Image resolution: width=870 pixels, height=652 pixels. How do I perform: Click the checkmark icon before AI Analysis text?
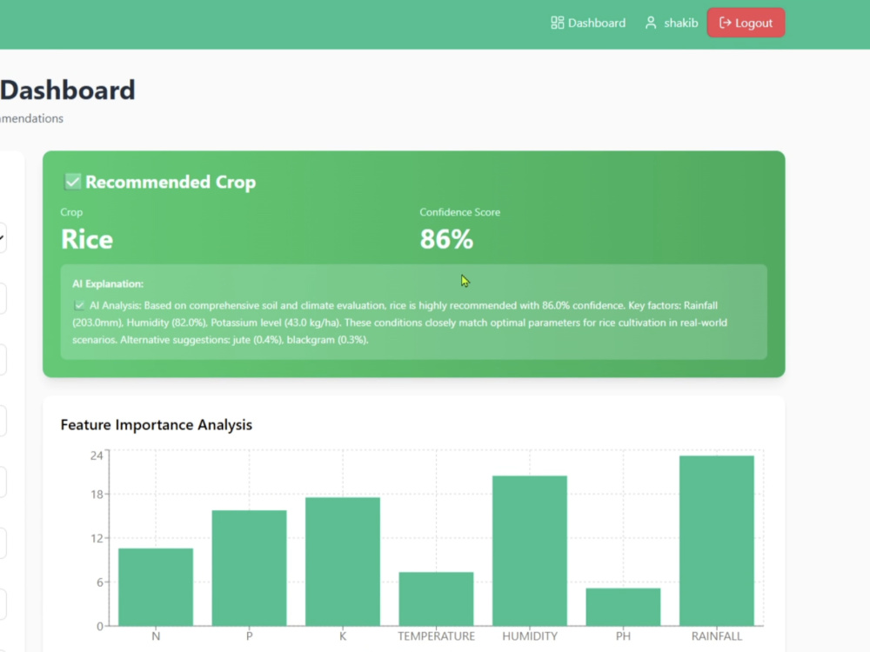pos(79,305)
